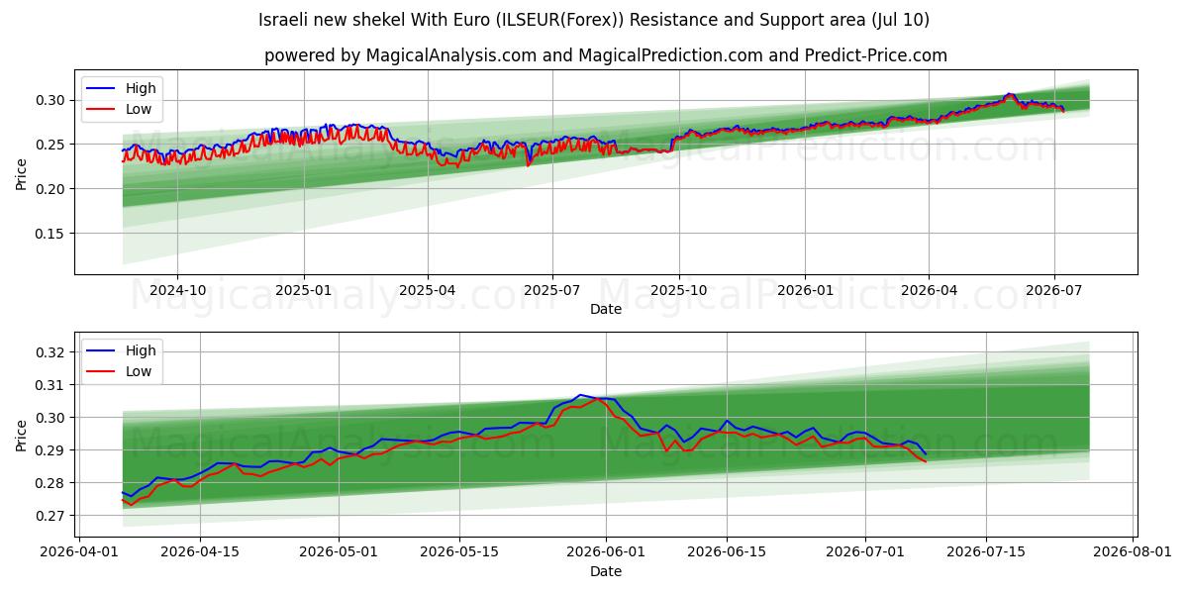Click the 2026-08-01 date tick
Viewport: 1188px width, 594px height.
(x=1133, y=551)
